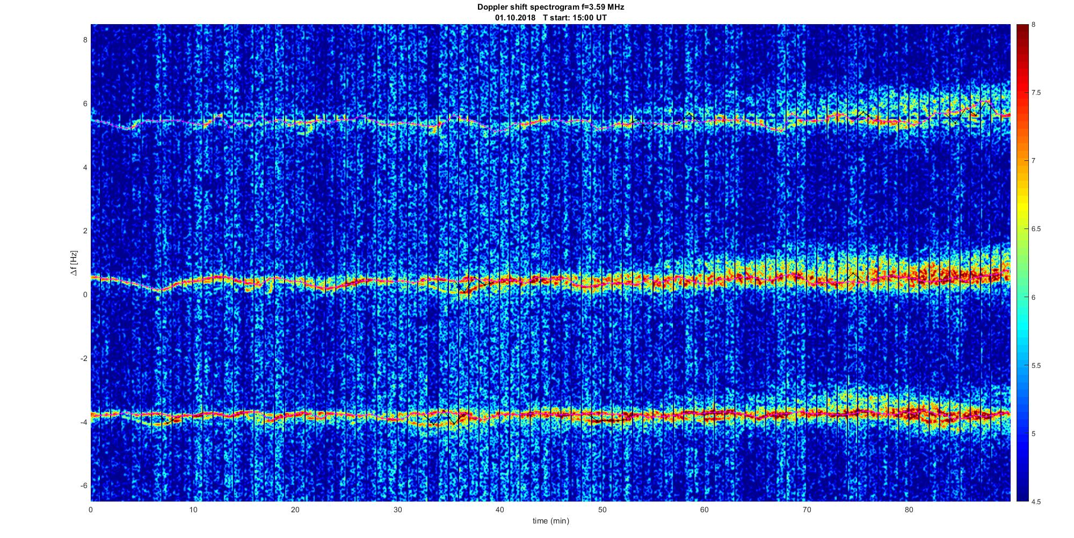Screen dimensions: 1074x538
Task: Click x-axis tick label '50'
Action: pos(602,510)
